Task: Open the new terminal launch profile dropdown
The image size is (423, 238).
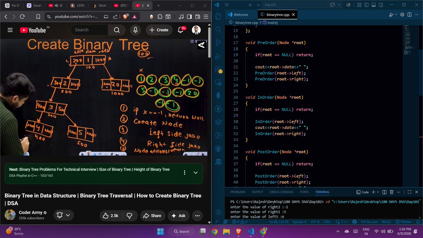Action: click(x=378, y=192)
